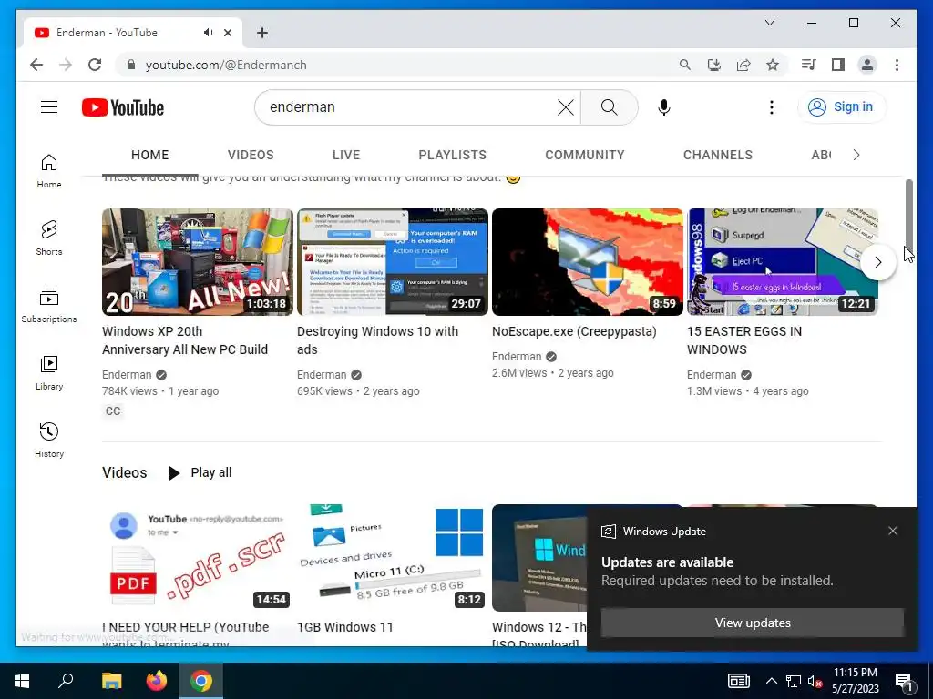Open title Destroying Windows 10 with ads
The height and width of the screenshot is (699, 933).
[x=377, y=340]
